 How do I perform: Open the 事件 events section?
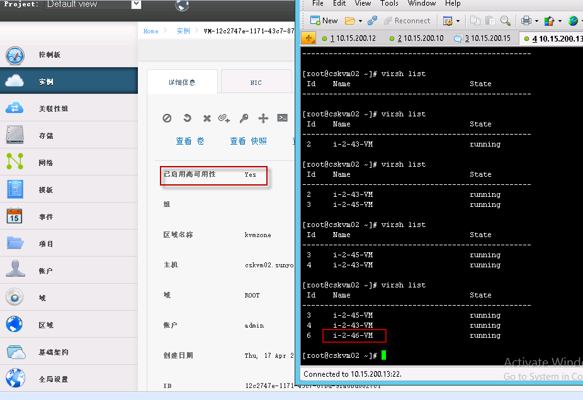point(69,216)
